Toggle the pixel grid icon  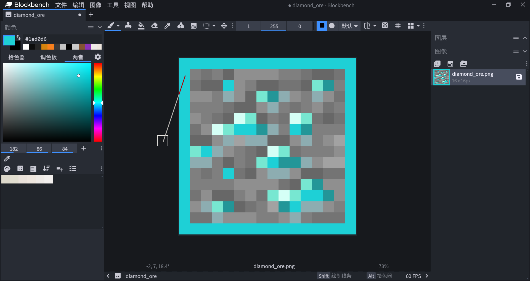point(398,26)
